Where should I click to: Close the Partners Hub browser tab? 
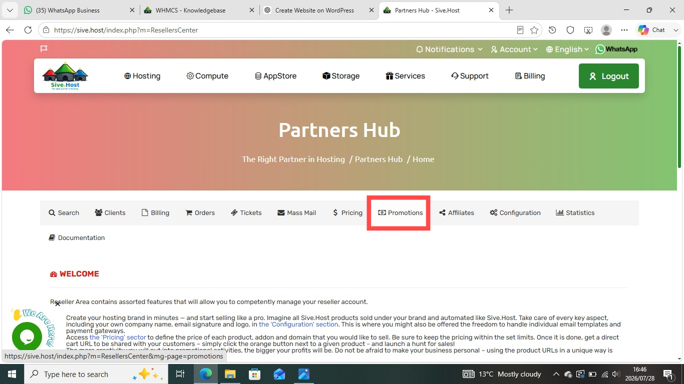(491, 10)
